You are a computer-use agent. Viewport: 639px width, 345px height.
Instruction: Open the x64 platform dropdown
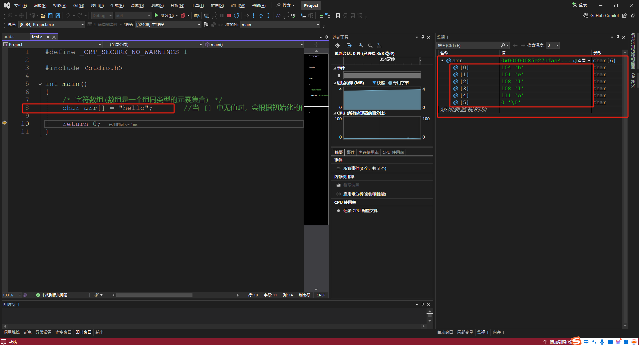coord(133,16)
